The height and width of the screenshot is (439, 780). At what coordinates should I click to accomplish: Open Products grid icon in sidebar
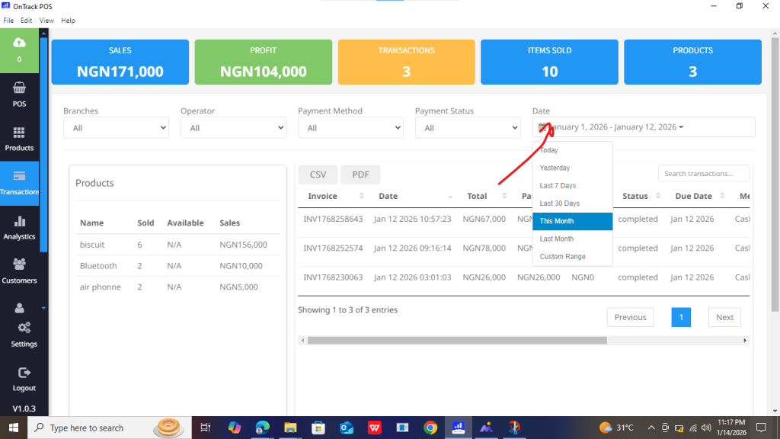click(x=19, y=133)
